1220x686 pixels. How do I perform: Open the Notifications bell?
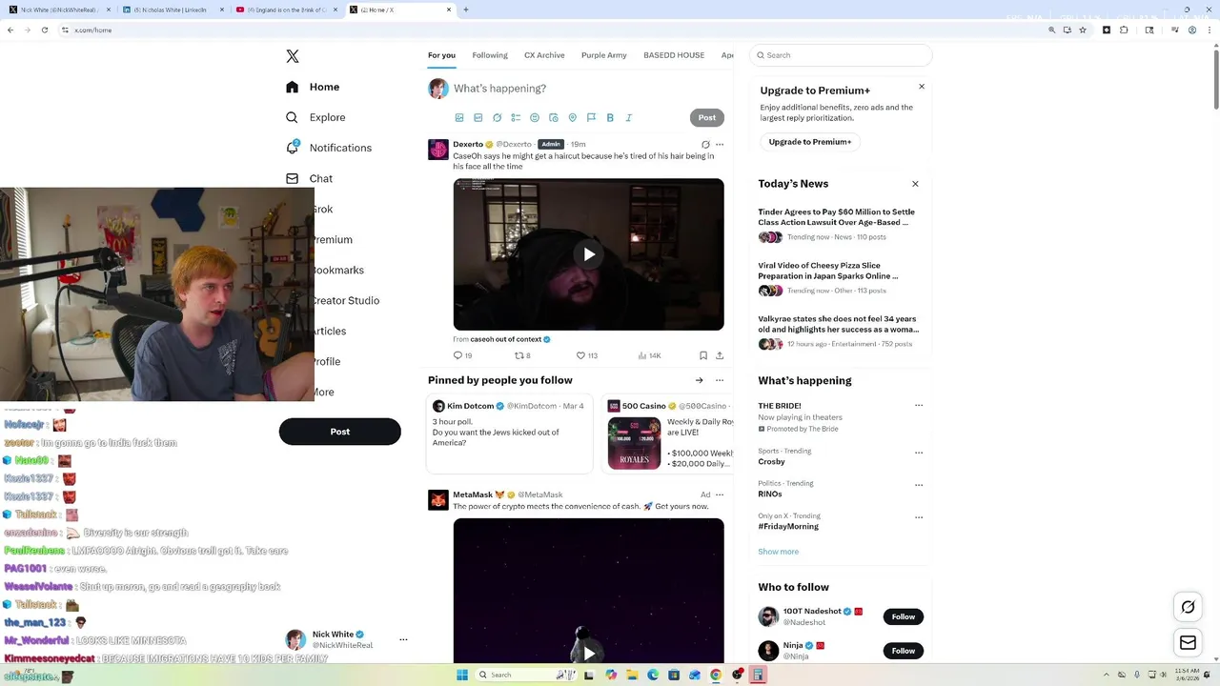coord(328,148)
